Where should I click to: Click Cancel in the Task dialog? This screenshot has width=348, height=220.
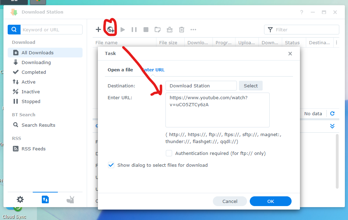coord(230,201)
